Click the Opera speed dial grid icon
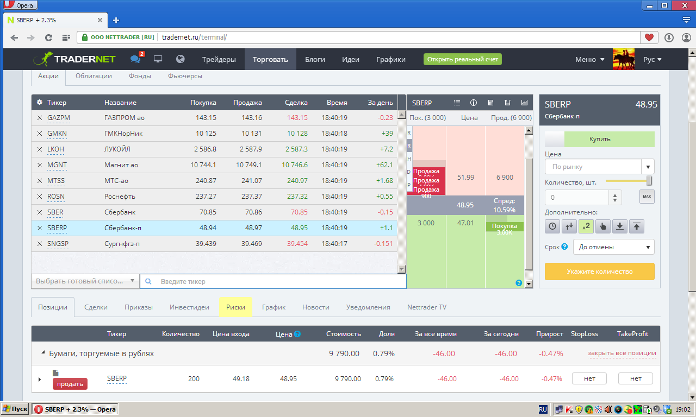This screenshot has width=696, height=417. 66,37
